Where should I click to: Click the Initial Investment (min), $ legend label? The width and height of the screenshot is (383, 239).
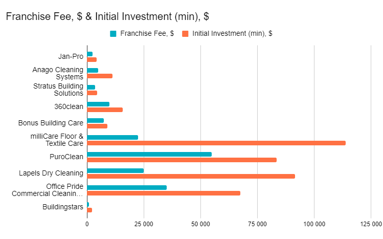point(232,33)
